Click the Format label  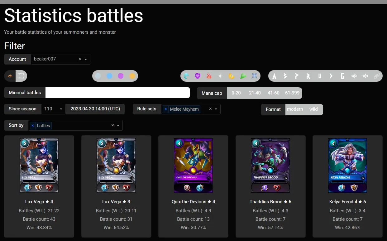click(273, 109)
